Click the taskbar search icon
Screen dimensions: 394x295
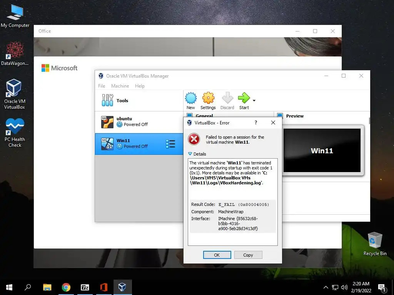28,287
